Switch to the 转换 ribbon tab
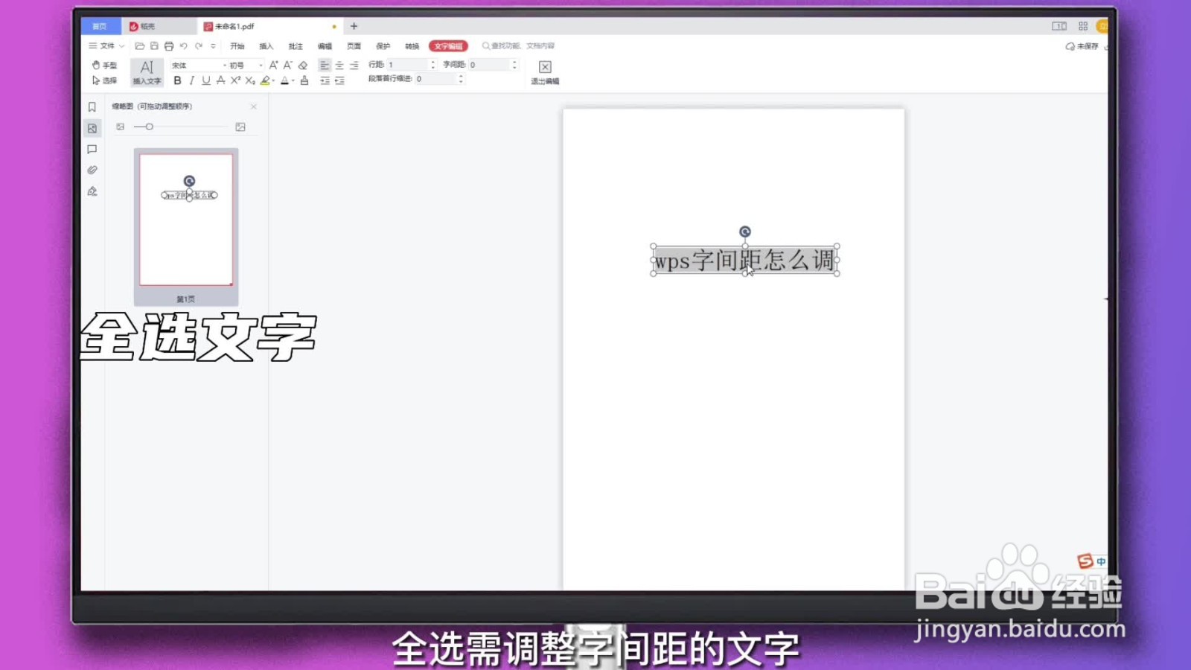This screenshot has height=670, width=1191. point(411,45)
